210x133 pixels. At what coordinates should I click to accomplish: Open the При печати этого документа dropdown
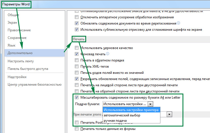coord(169,114)
